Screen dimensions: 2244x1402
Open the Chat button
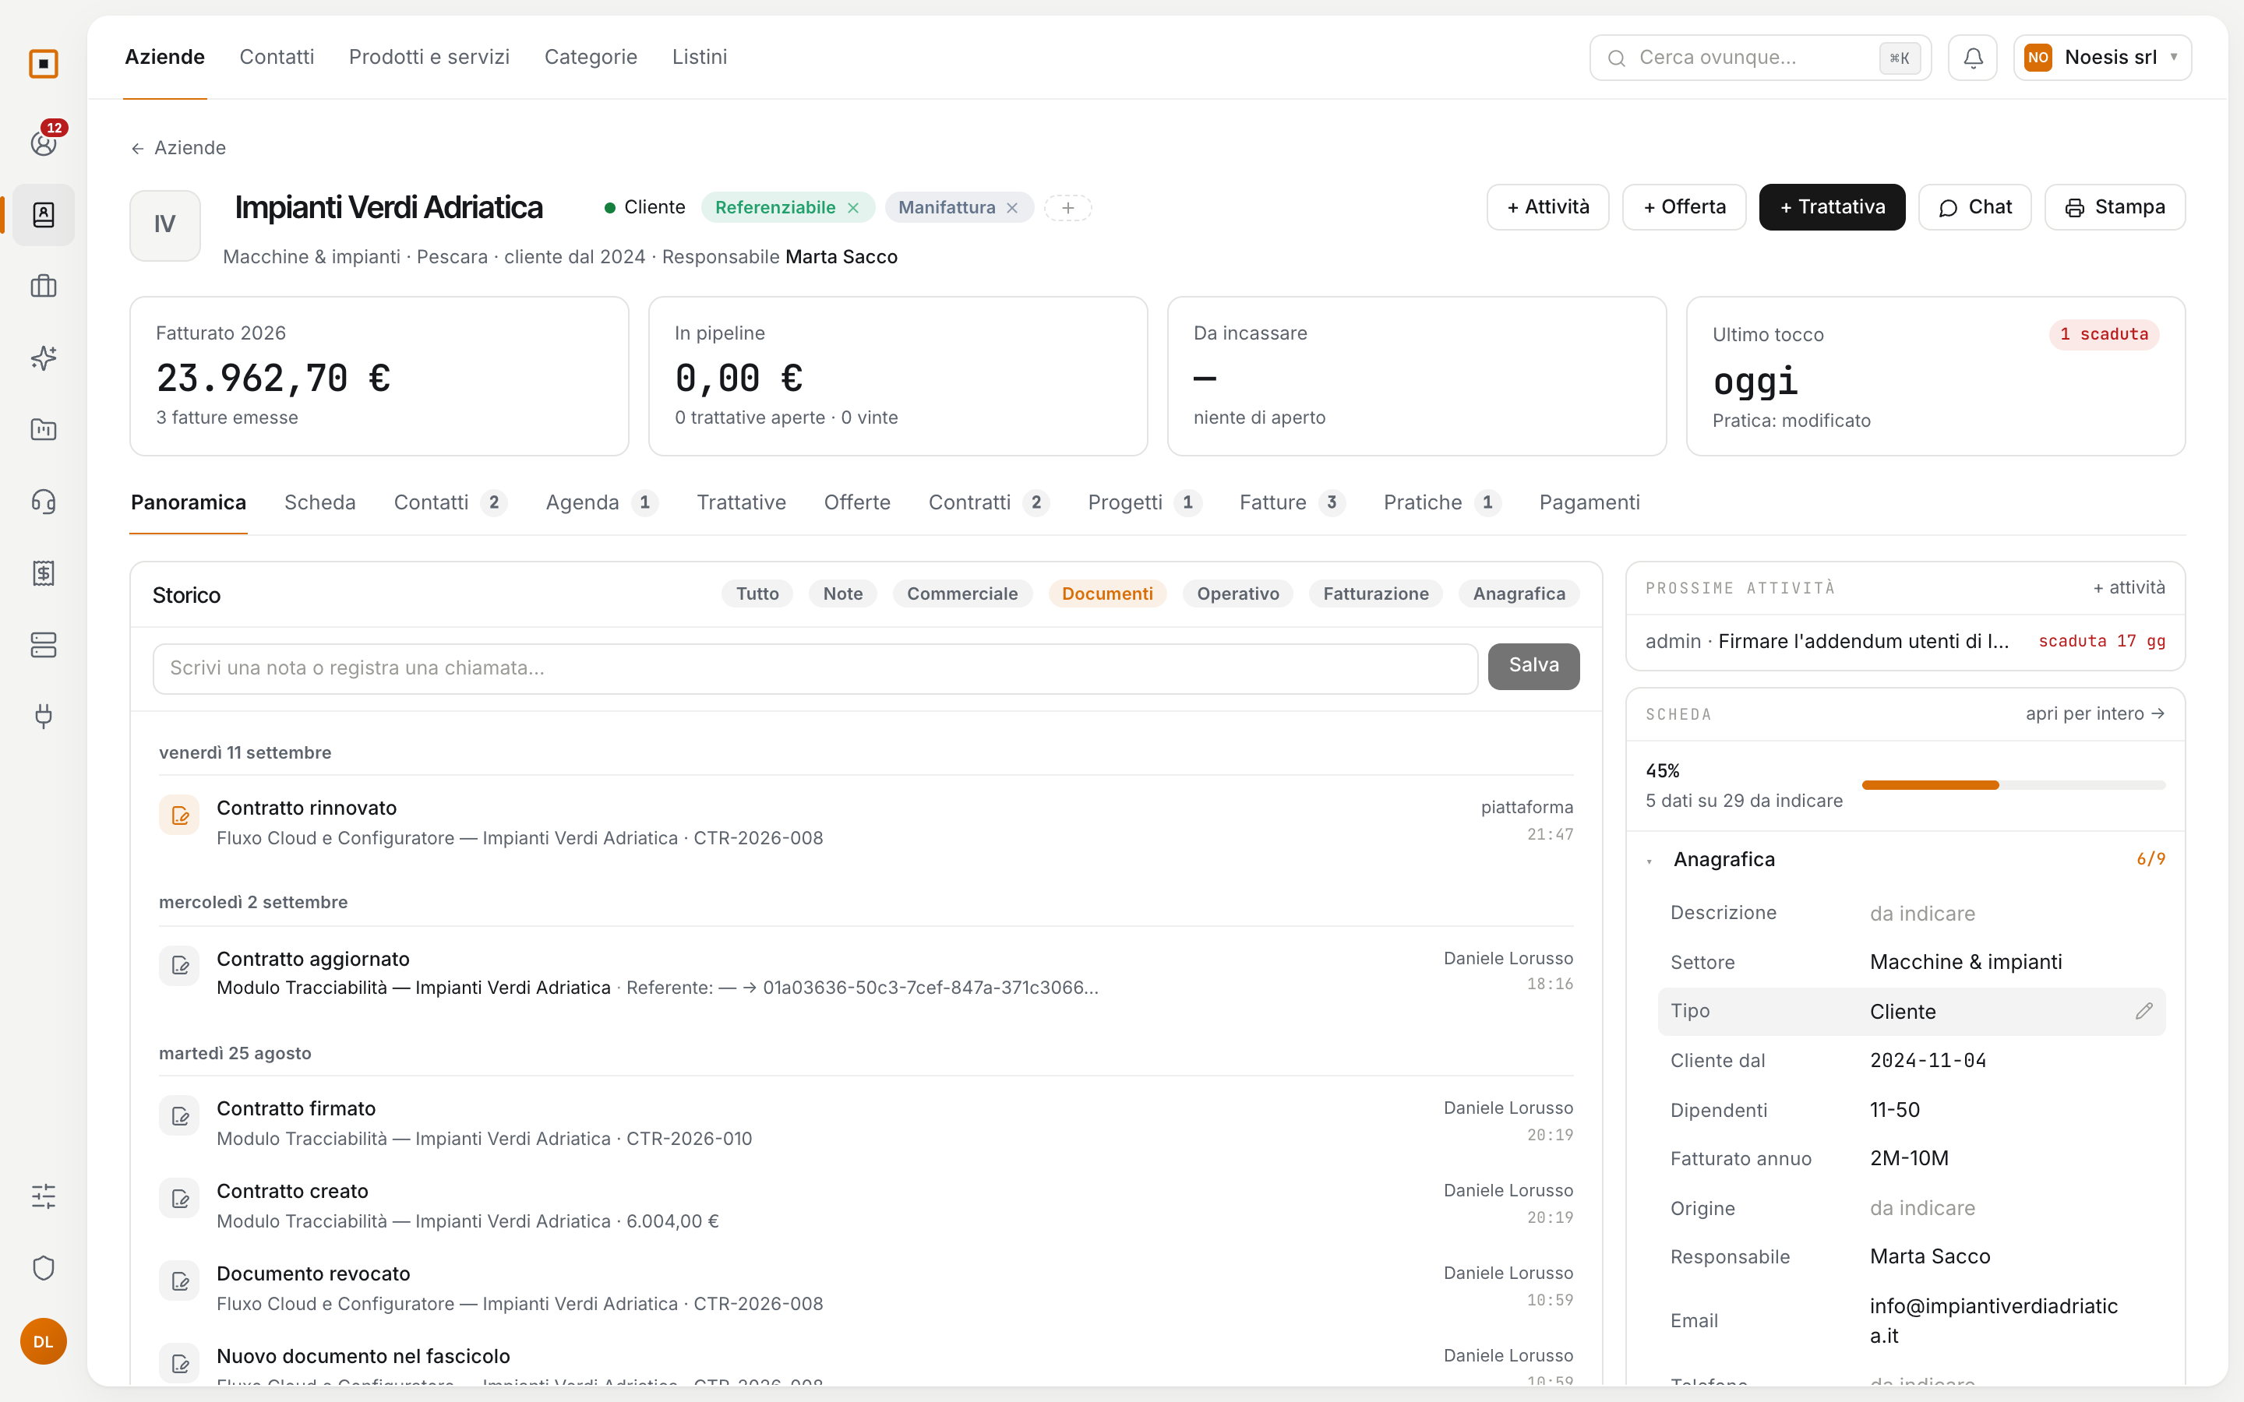(1974, 206)
